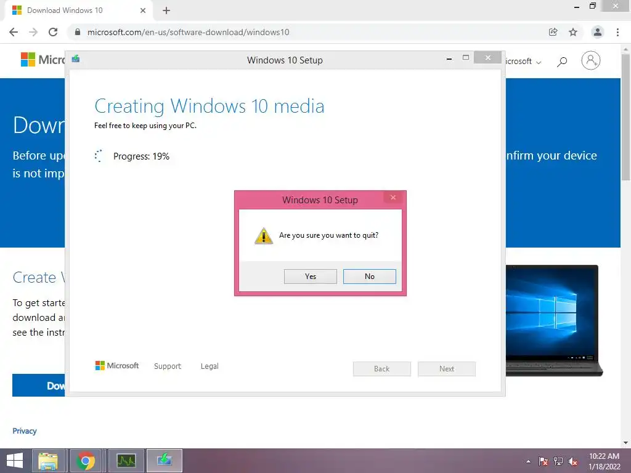This screenshot has width=631, height=473.
Task: Open Chrome's three-dot menu
Action: (617, 32)
